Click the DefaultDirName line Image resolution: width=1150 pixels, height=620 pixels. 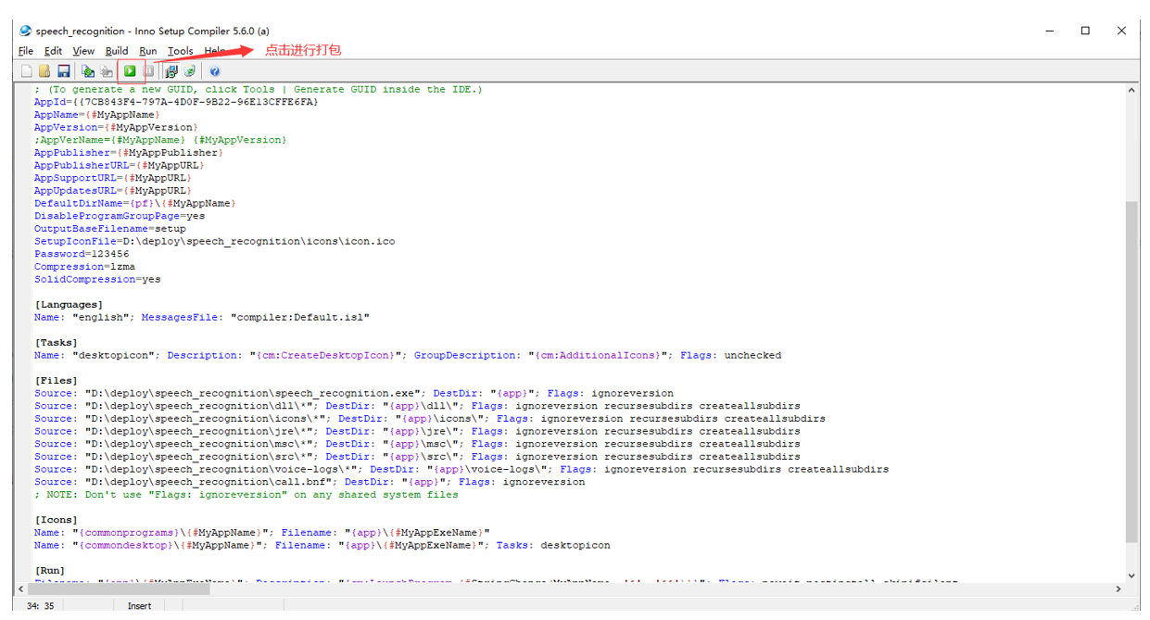(x=135, y=203)
